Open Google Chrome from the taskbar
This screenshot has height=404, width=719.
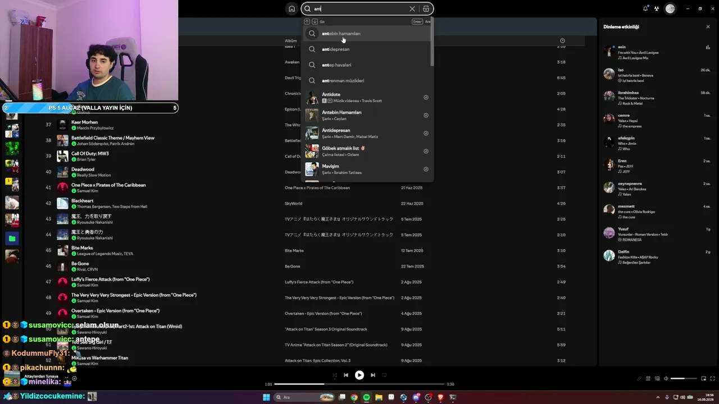point(354,397)
